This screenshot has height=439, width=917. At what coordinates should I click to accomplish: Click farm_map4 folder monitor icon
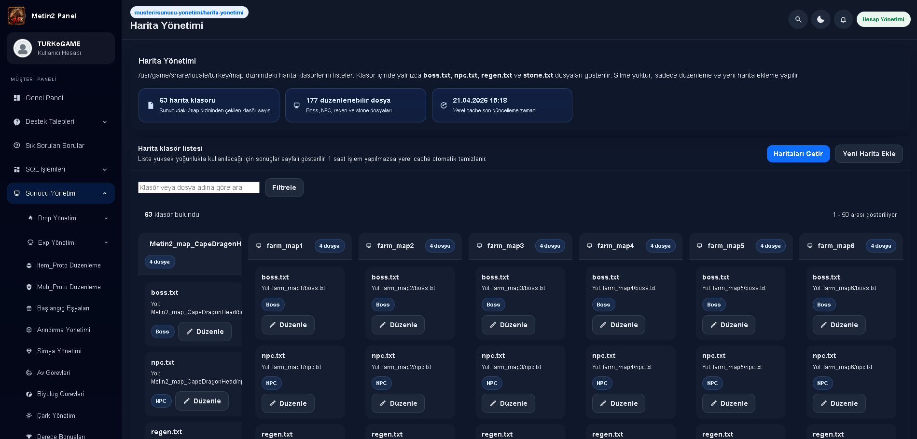click(x=589, y=246)
